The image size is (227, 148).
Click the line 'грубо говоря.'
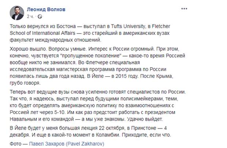point(25,83)
